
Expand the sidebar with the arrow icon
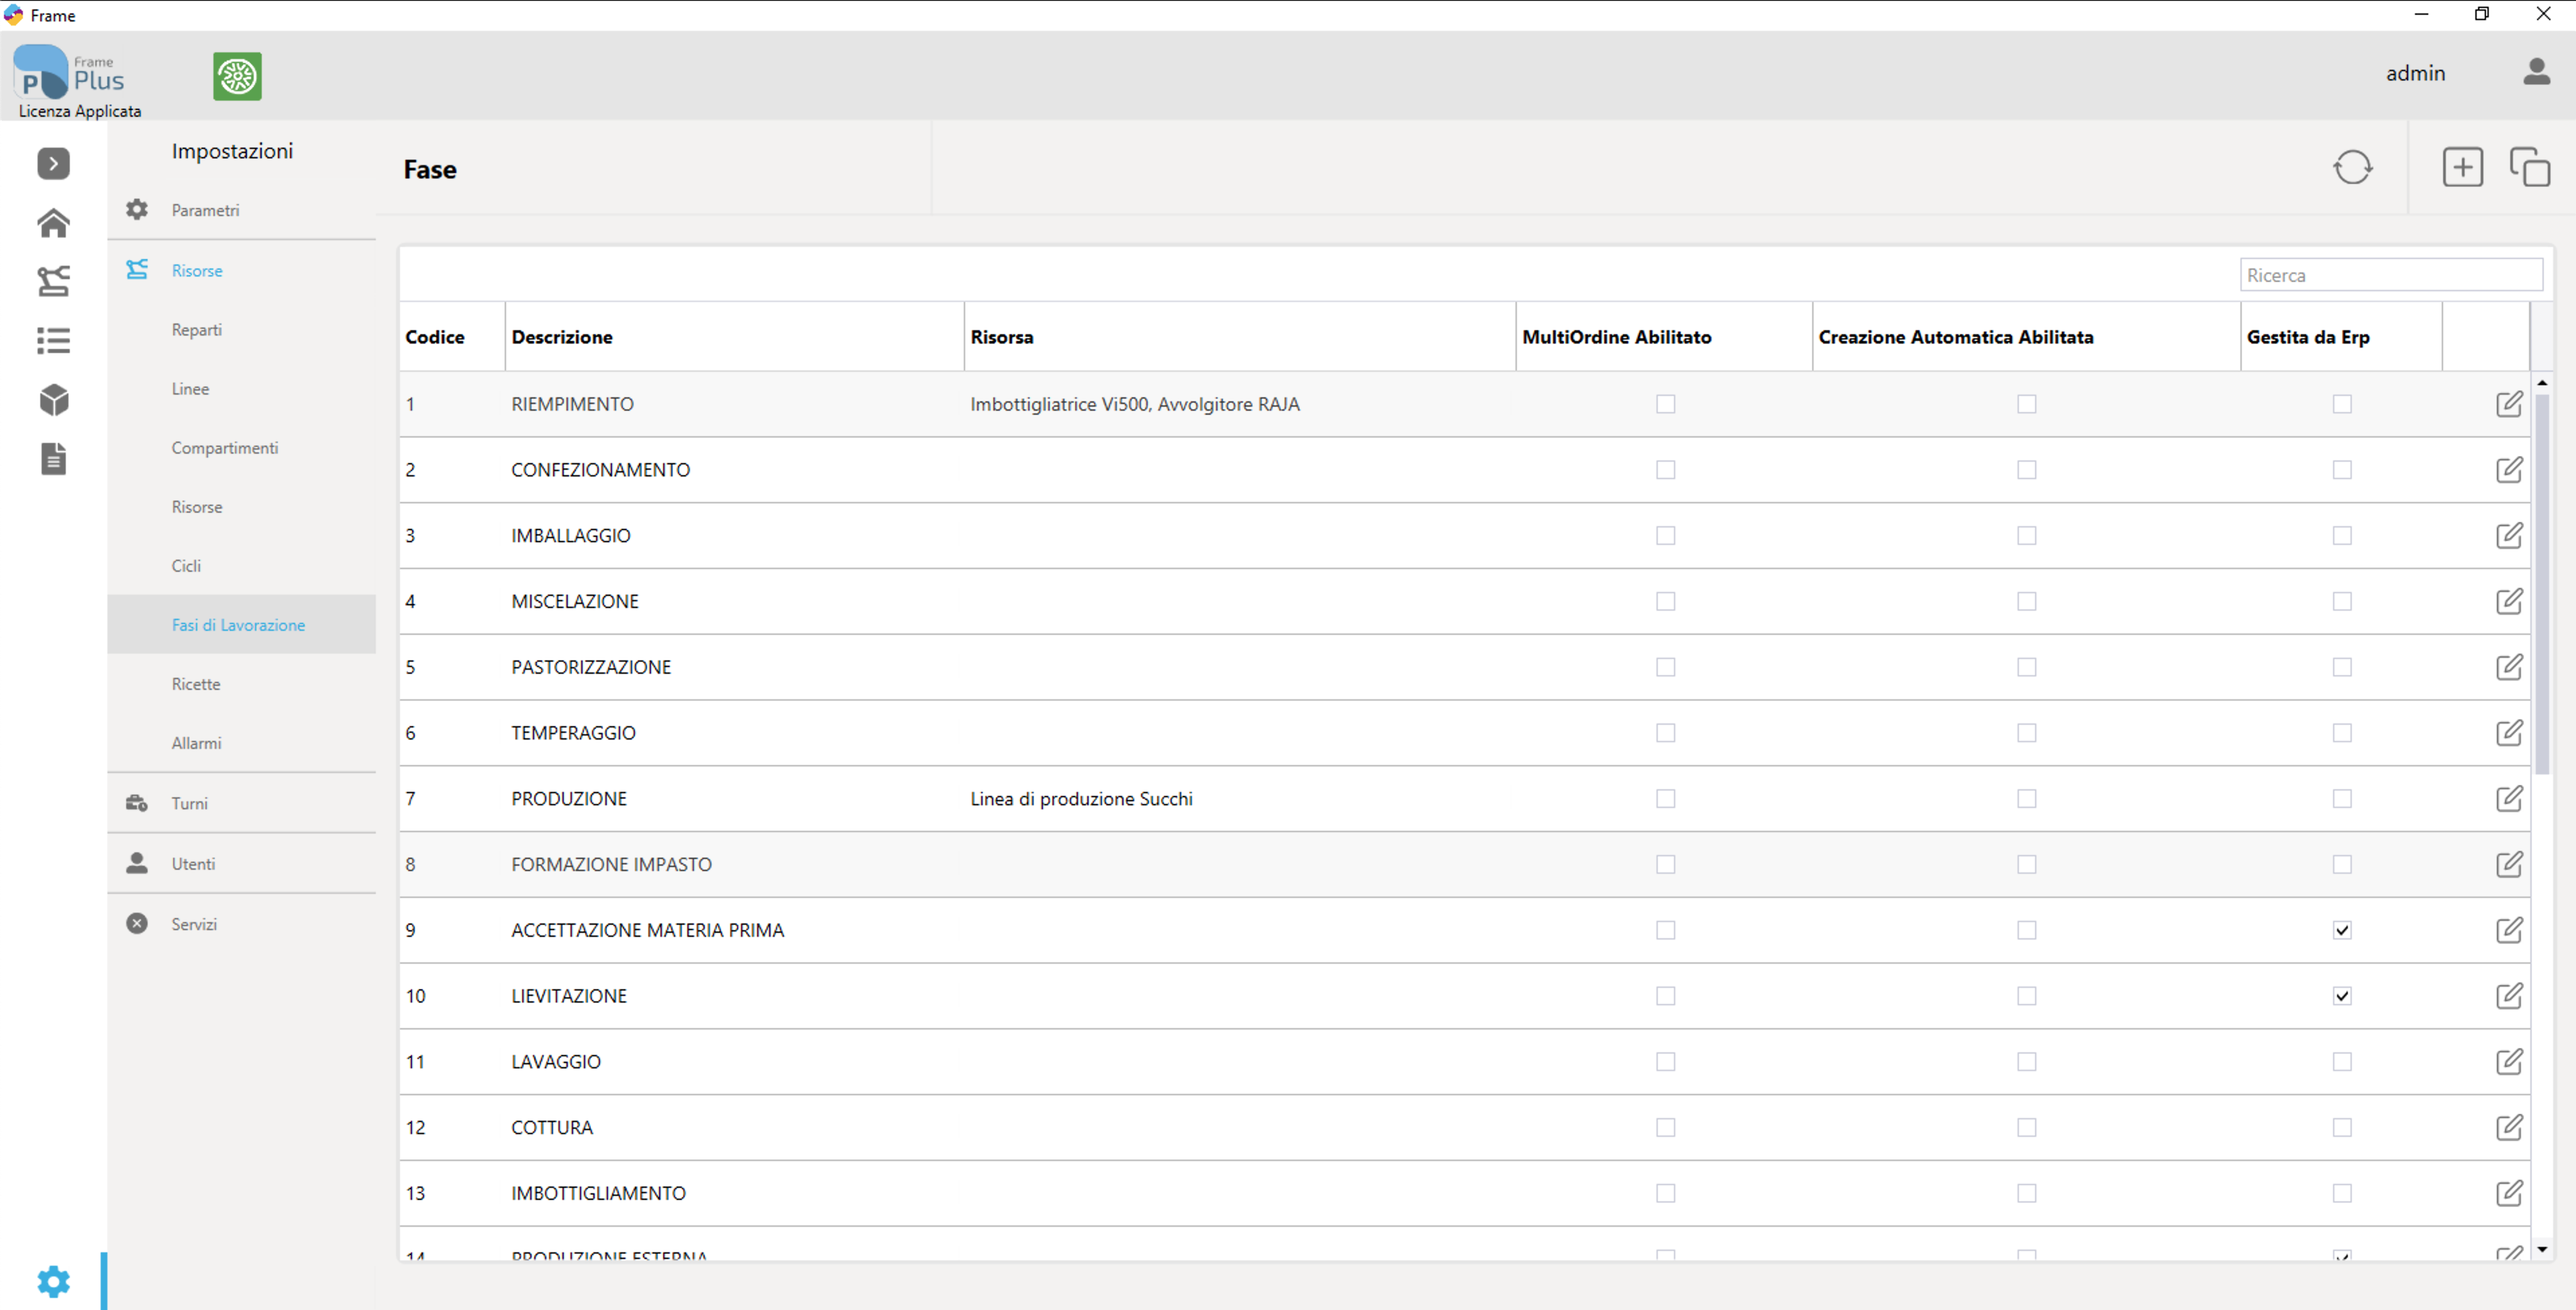pos(54,164)
